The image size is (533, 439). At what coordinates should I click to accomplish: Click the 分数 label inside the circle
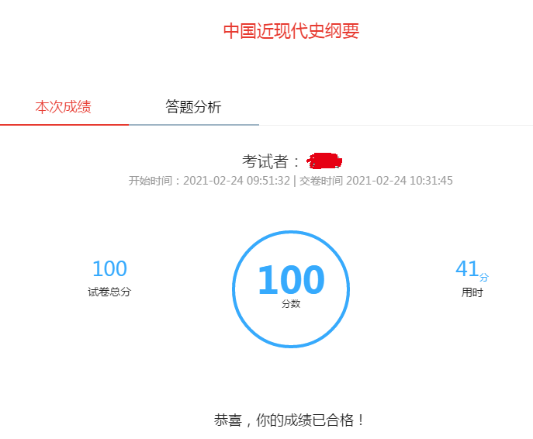pos(291,303)
